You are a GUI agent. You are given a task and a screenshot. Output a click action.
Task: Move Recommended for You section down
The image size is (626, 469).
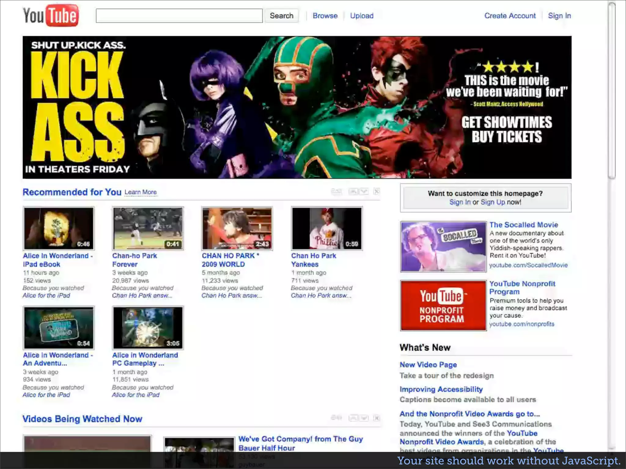click(x=364, y=191)
